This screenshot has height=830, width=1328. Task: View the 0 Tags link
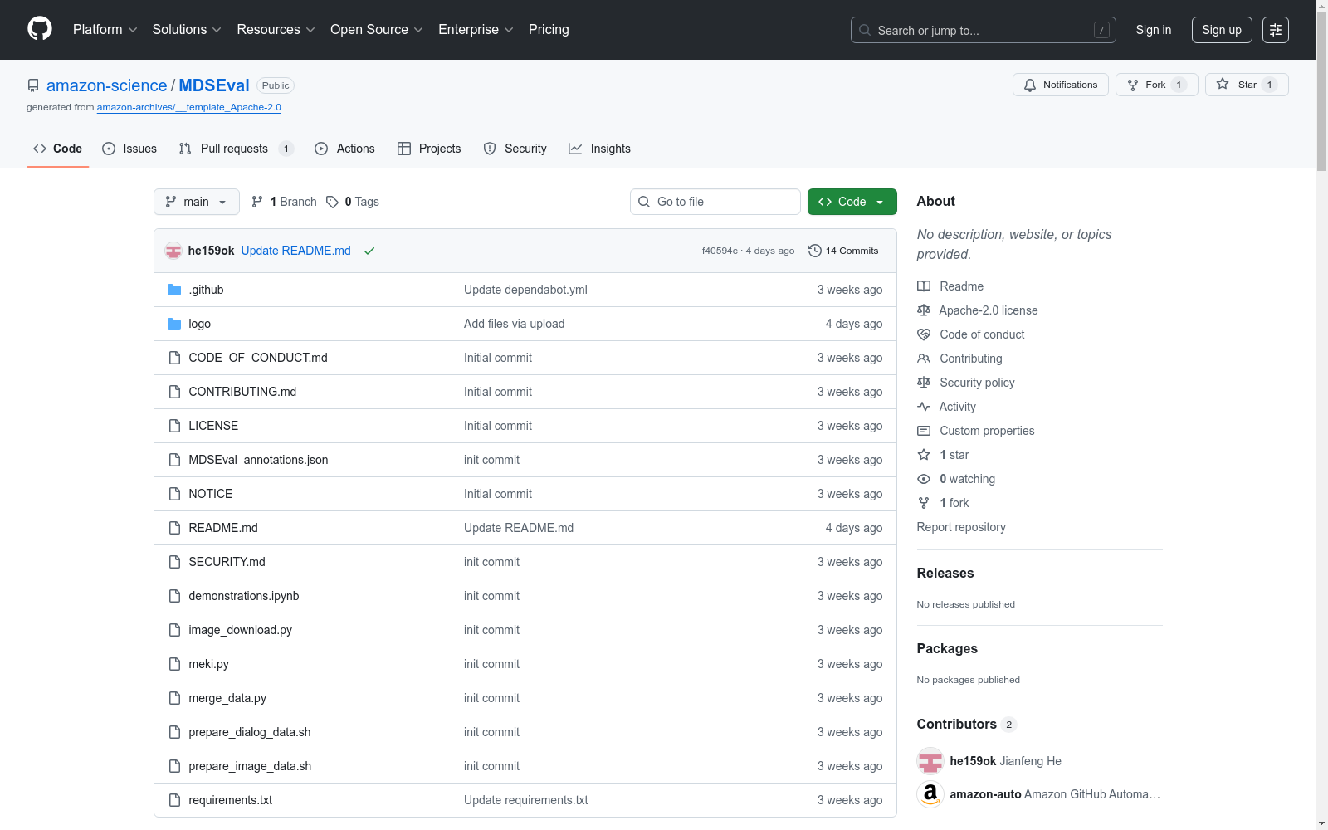coord(353,202)
